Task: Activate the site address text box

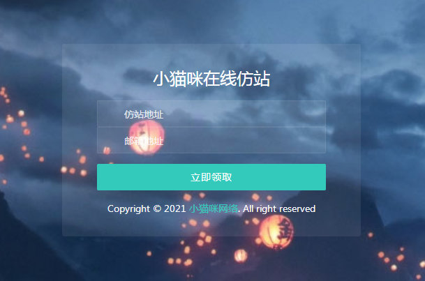Action: click(211, 114)
